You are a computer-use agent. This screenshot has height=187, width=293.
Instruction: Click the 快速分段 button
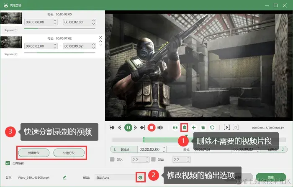(69, 153)
